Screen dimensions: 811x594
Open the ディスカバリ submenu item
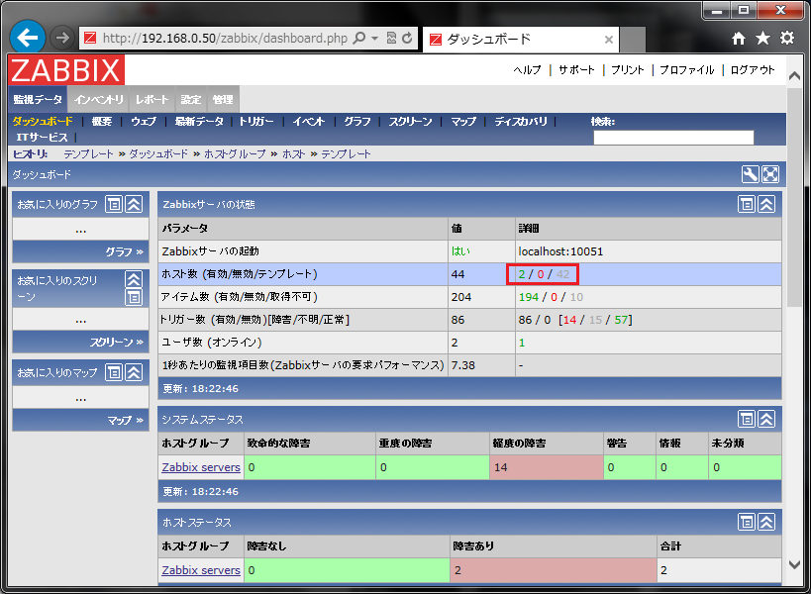[x=521, y=121]
